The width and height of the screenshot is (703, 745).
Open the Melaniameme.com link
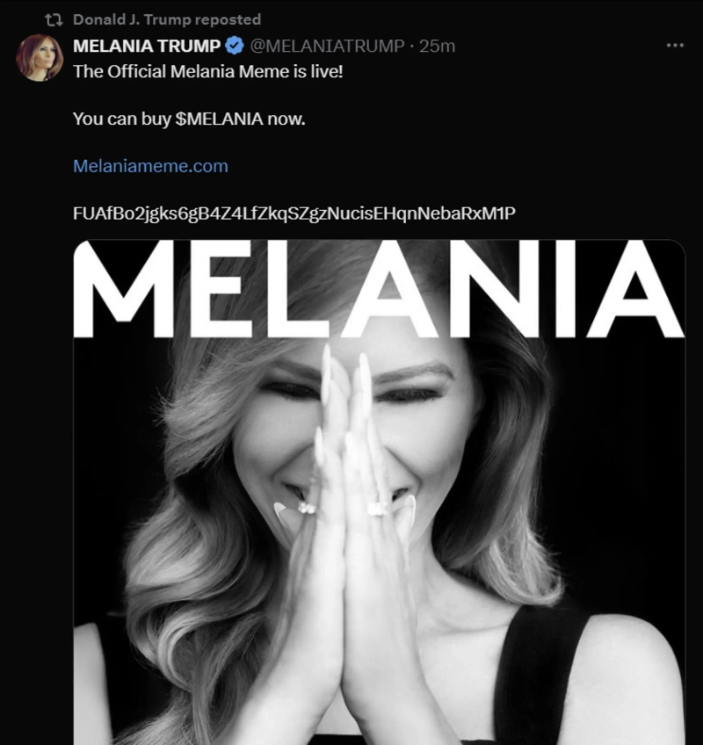[150, 165]
